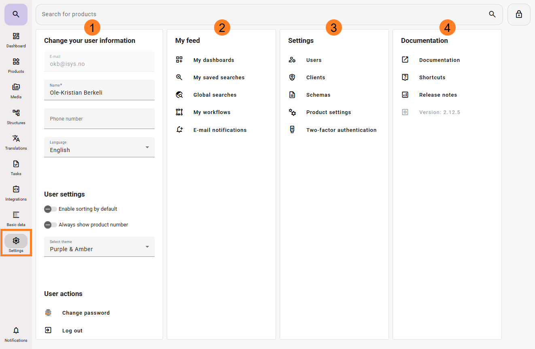This screenshot has width=535, height=349.
Task: Click the Product settings gears icon
Action: 292,112
